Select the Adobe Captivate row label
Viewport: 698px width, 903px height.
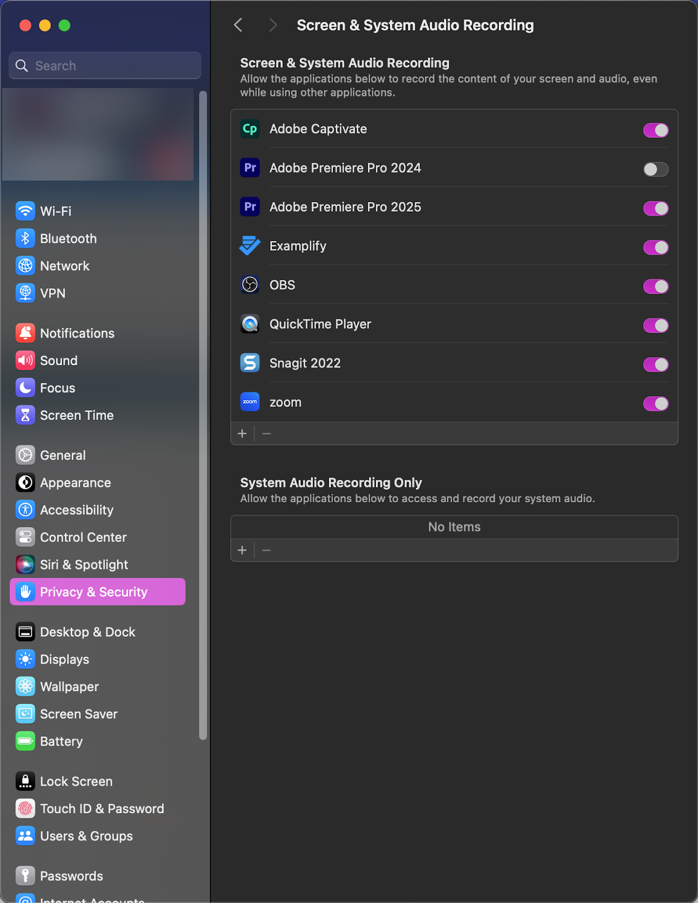(x=318, y=129)
